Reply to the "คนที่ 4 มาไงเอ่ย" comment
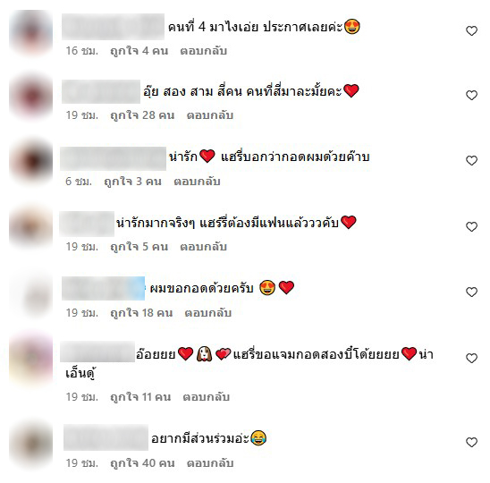490x483 pixels. click(204, 51)
